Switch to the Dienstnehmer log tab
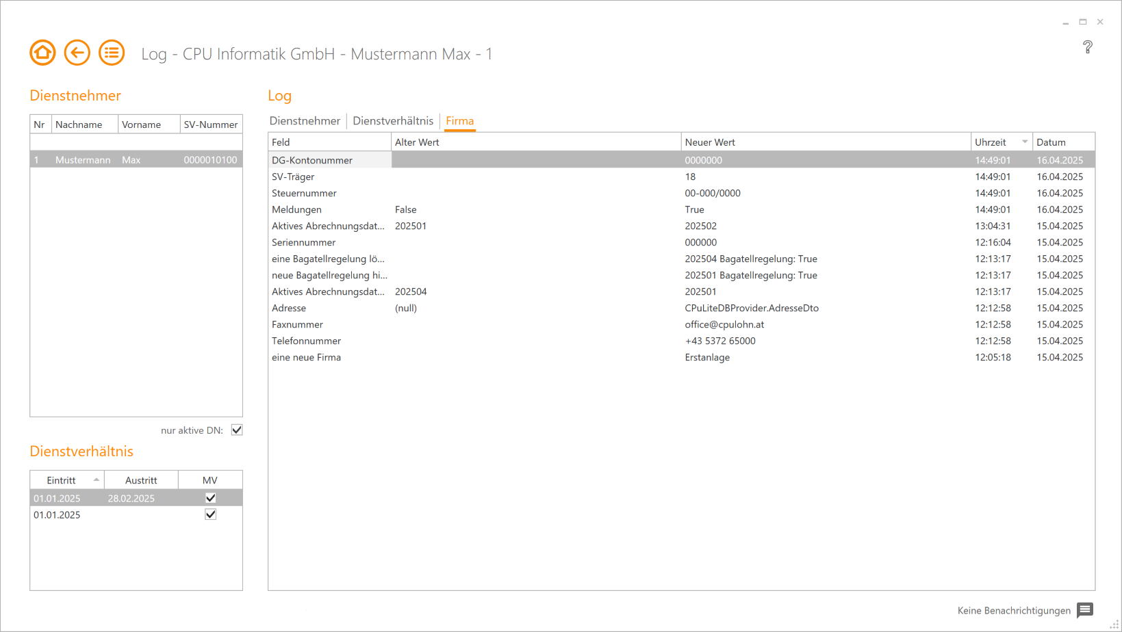The height and width of the screenshot is (632, 1122). (x=305, y=121)
